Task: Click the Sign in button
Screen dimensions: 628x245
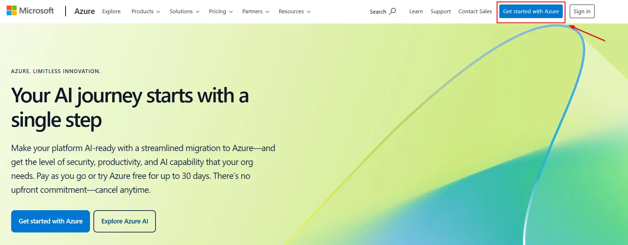Action: coord(582,11)
